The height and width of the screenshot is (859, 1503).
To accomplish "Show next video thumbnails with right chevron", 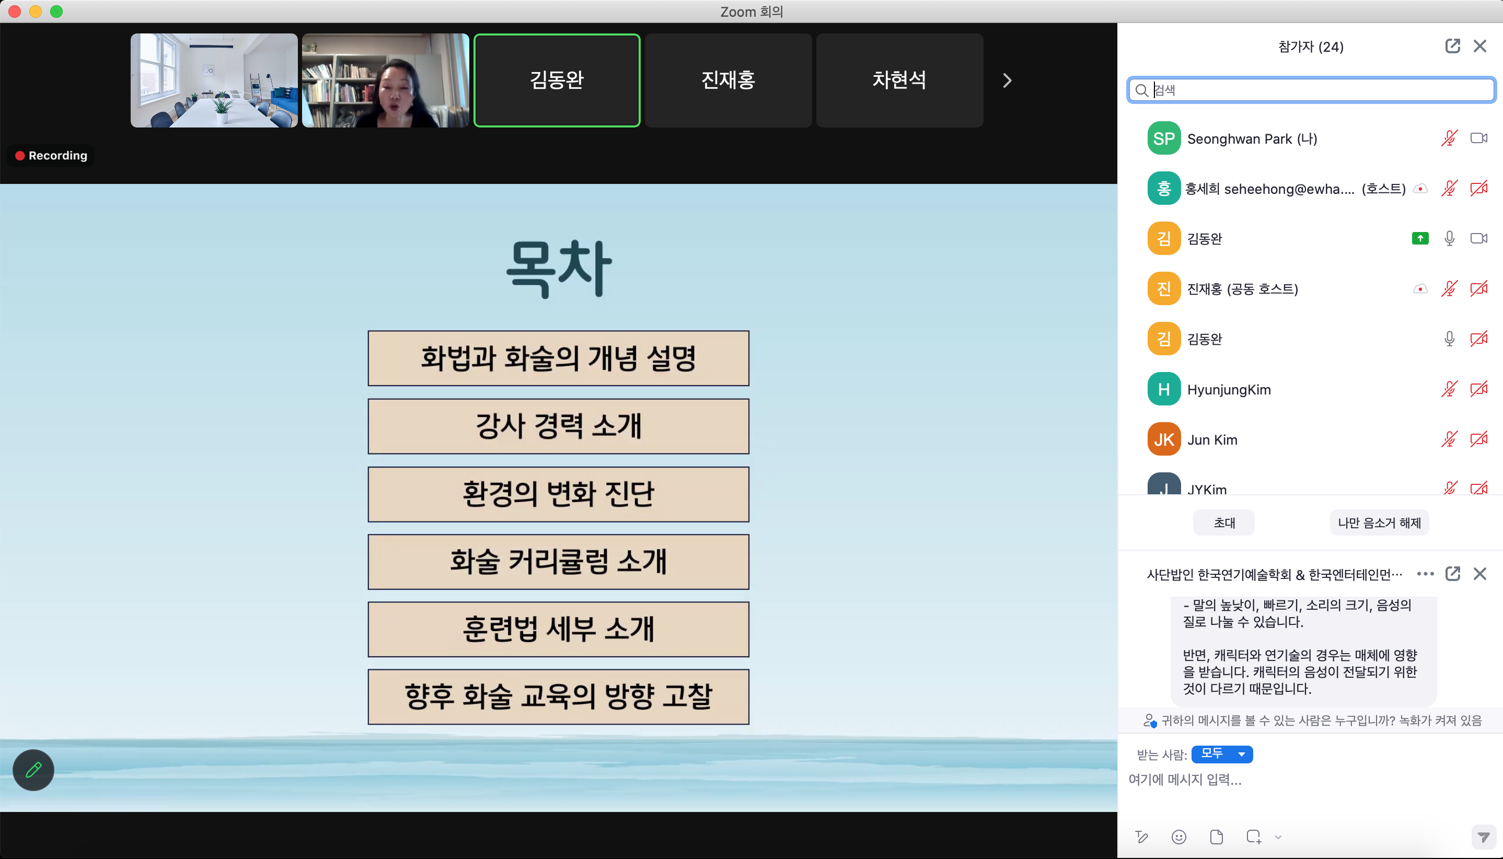I will click(1007, 80).
